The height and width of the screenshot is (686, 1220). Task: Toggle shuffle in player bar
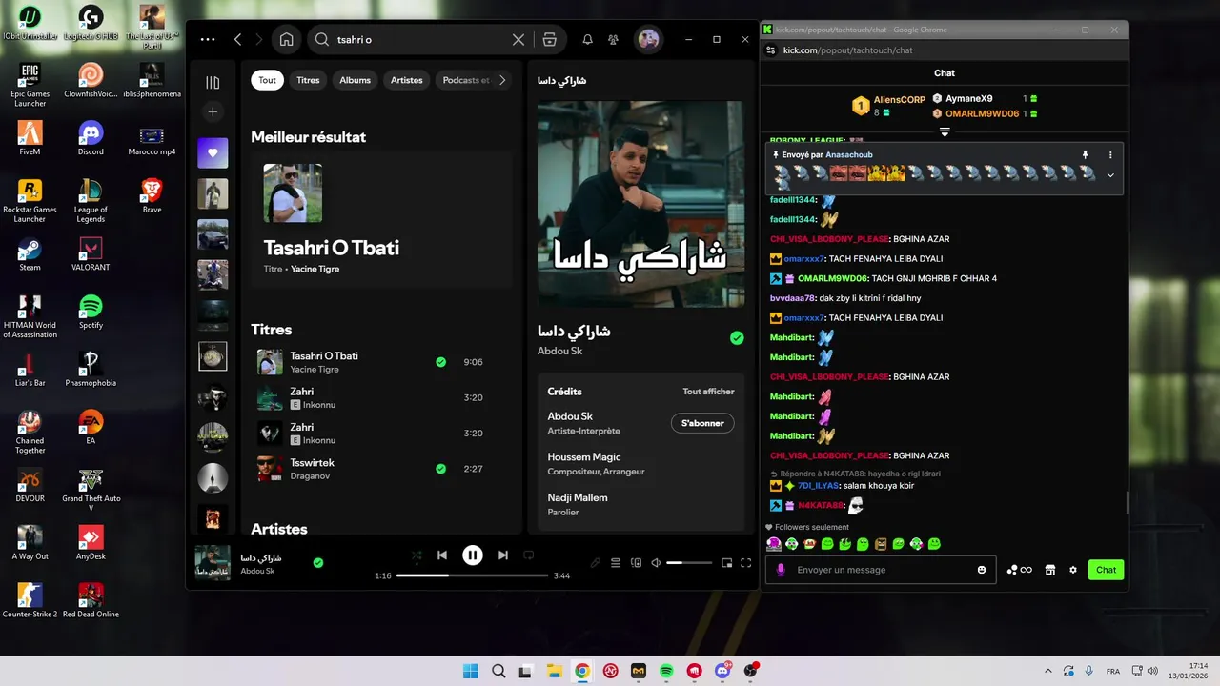tap(417, 555)
